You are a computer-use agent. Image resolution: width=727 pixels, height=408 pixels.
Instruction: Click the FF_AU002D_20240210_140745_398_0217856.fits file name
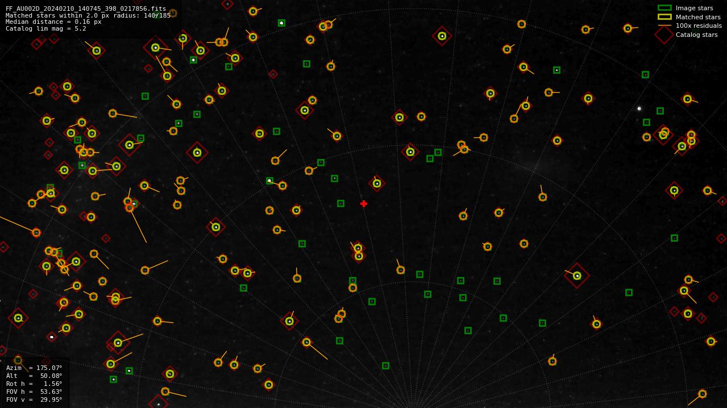[86, 9]
